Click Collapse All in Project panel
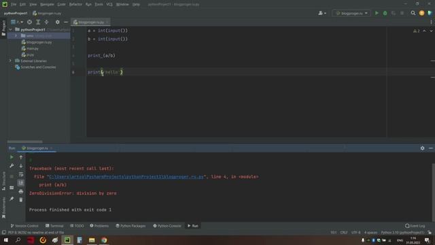Viewport: 435px width, 245px height. point(46,22)
